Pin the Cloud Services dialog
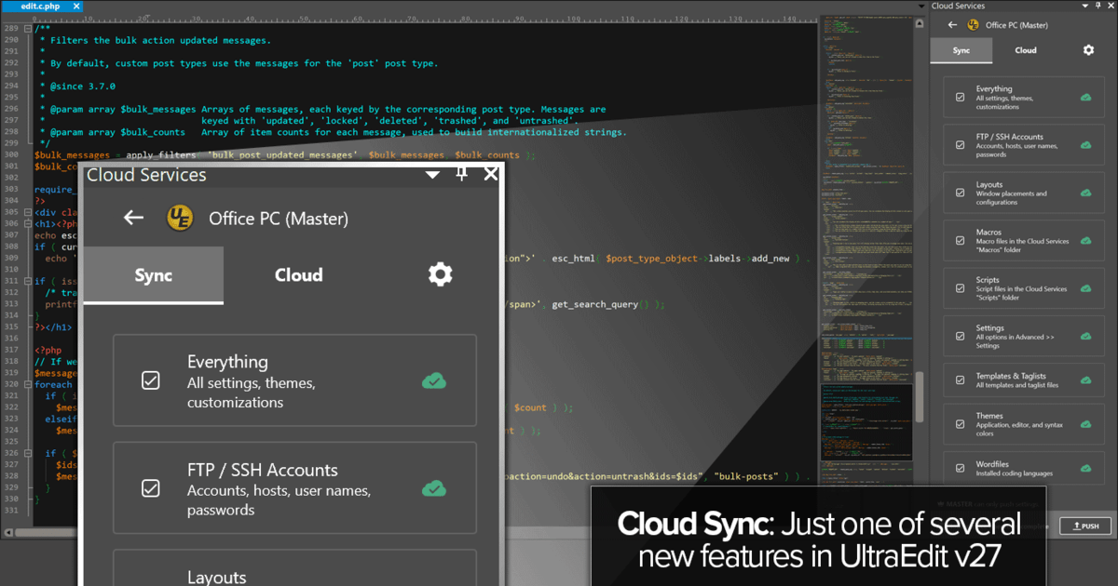 click(x=461, y=174)
